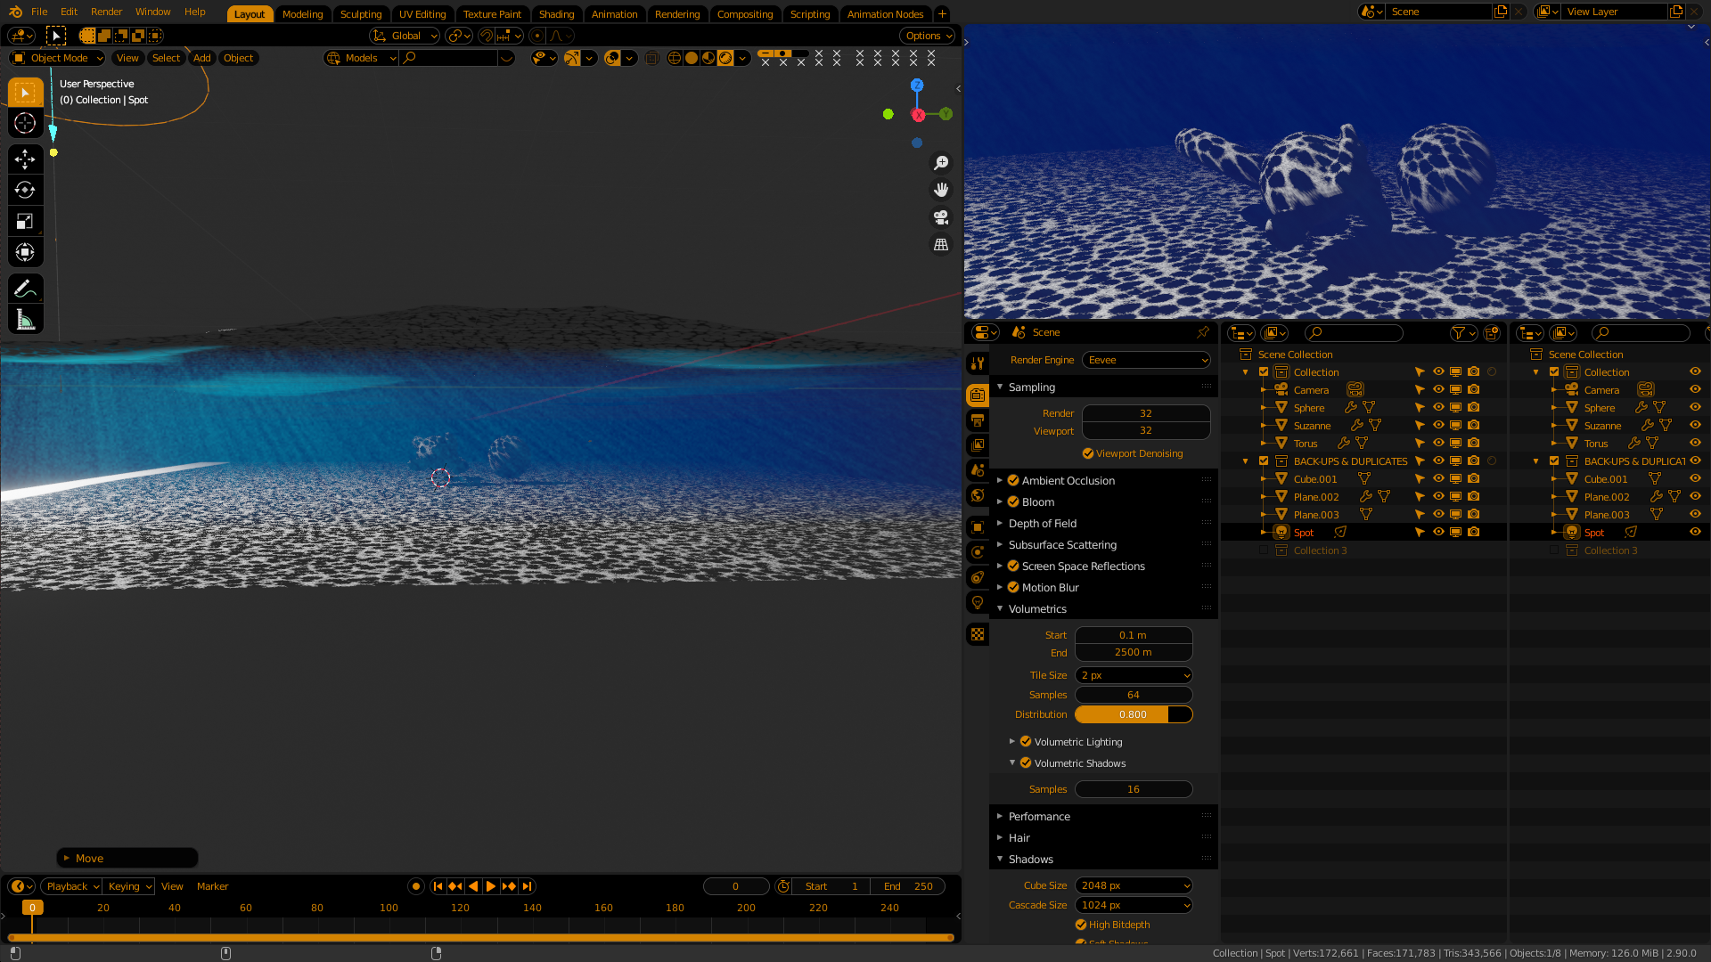Select the Transform tool in the viewport toolbar
This screenshot has width=1711, height=962.
click(25, 252)
